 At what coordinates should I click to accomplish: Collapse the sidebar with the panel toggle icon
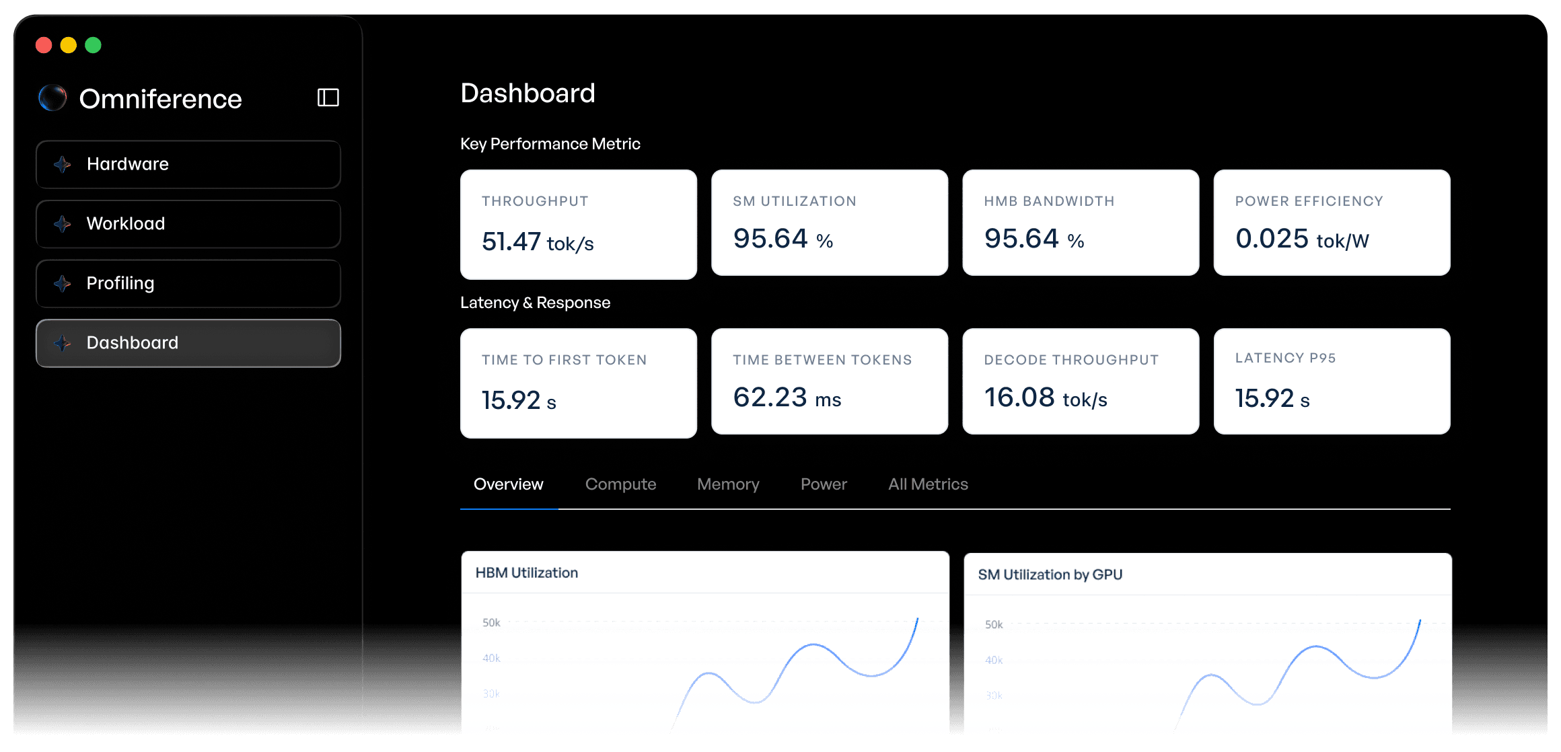pos(328,98)
